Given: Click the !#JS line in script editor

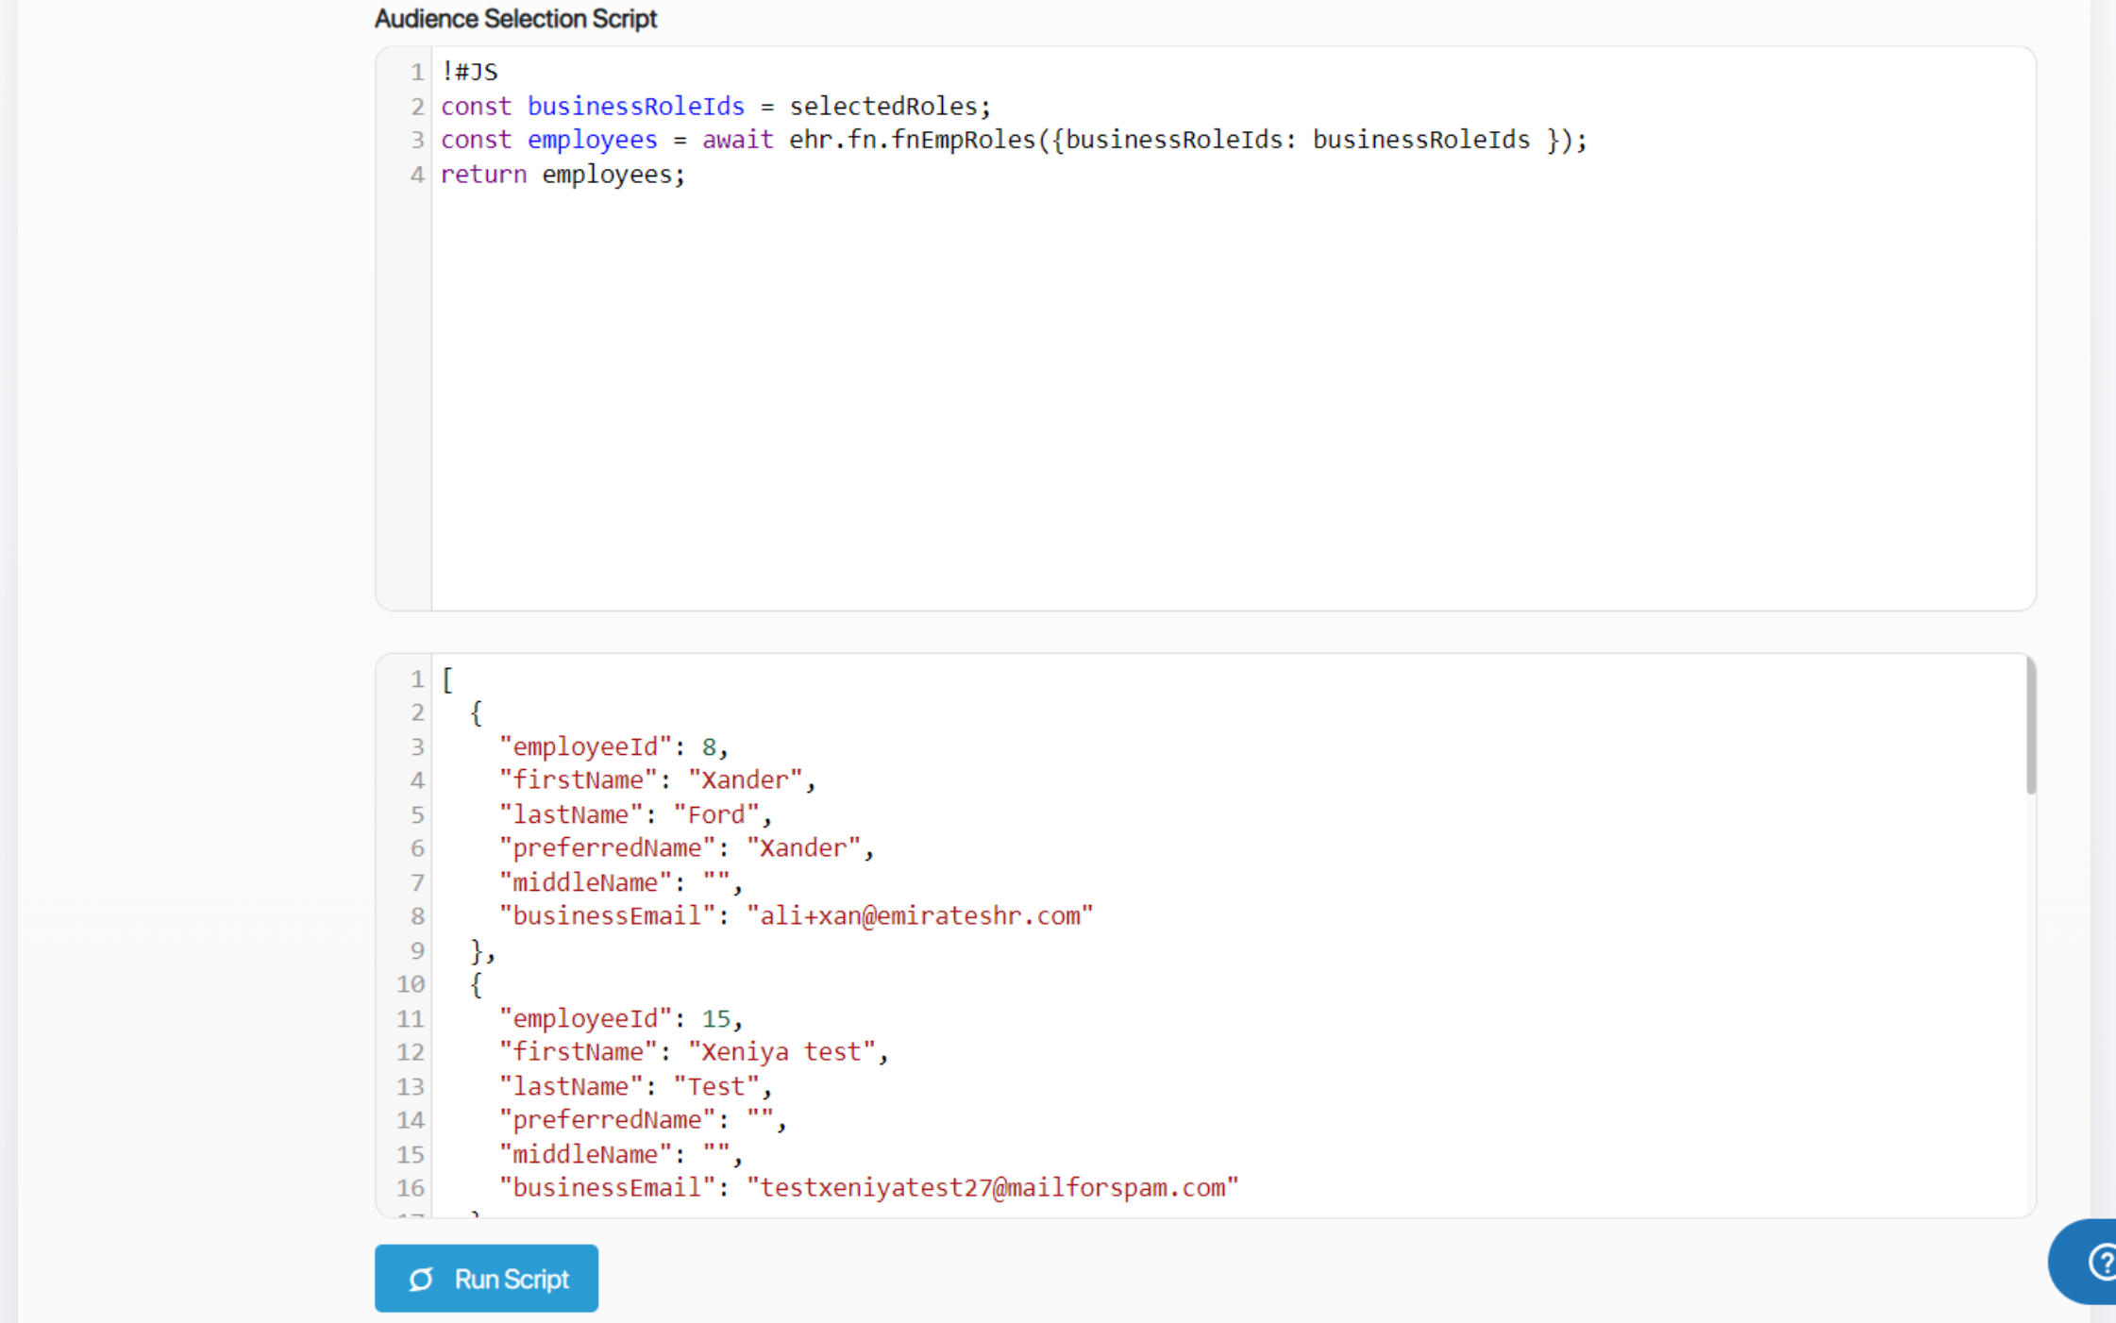Looking at the screenshot, I should (470, 72).
